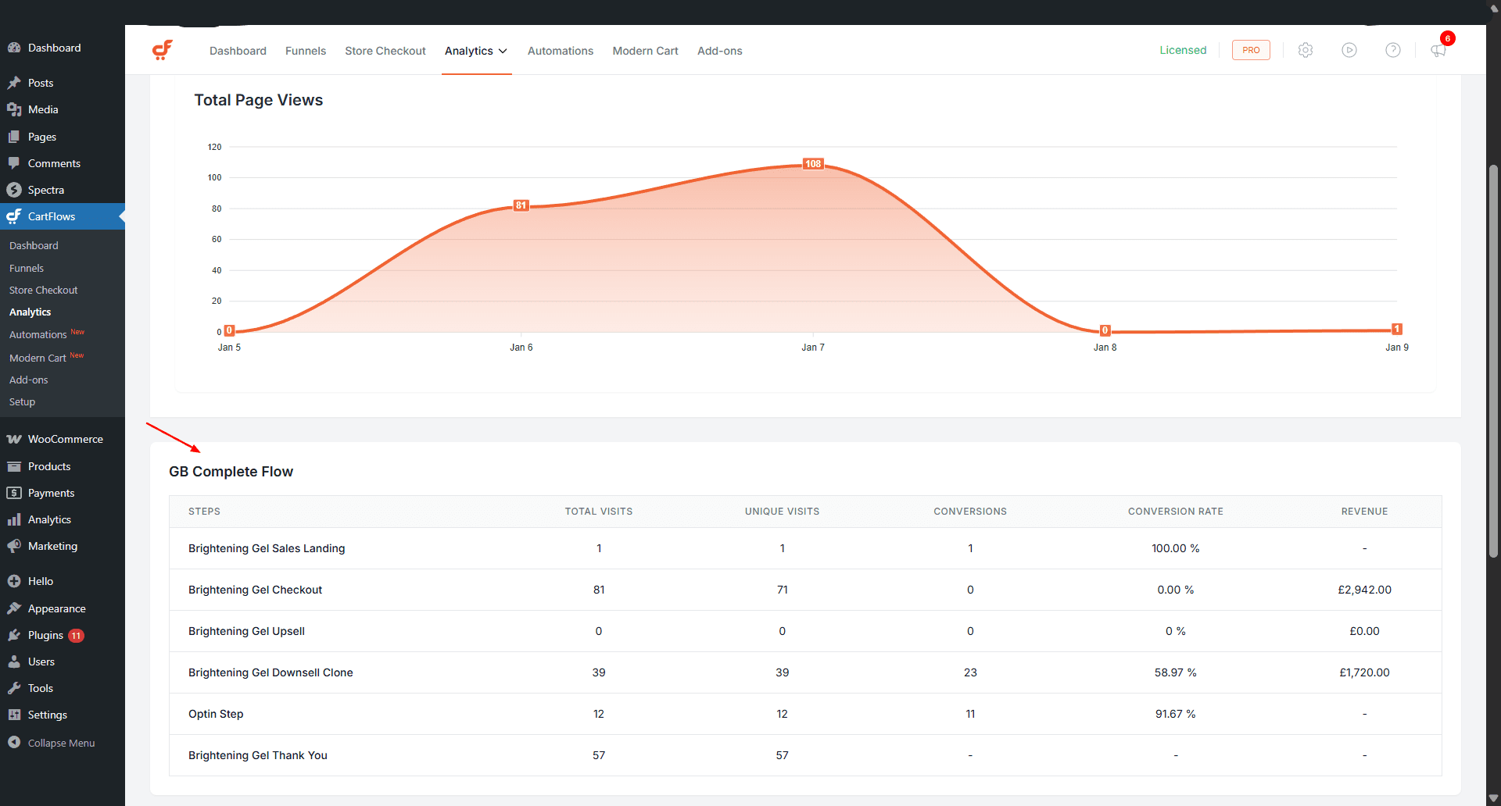Click the video tutorials play icon
Screen dimensions: 1501x806
click(x=1350, y=50)
